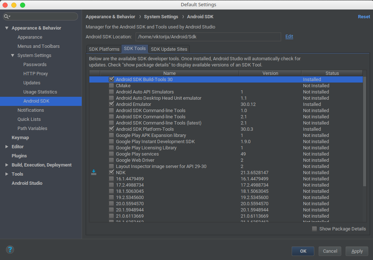Click the help question mark icon
This screenshot has width=373, height=260.
(x=10, y=250)
